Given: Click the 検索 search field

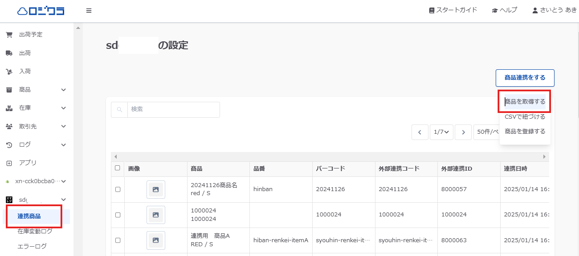Looking at the screenshot, I should pos(174,109).
